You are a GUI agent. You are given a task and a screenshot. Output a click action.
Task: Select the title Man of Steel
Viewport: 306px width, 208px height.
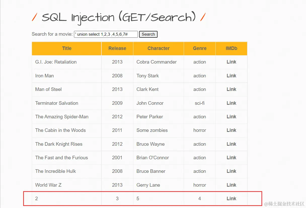pos(48,89)
